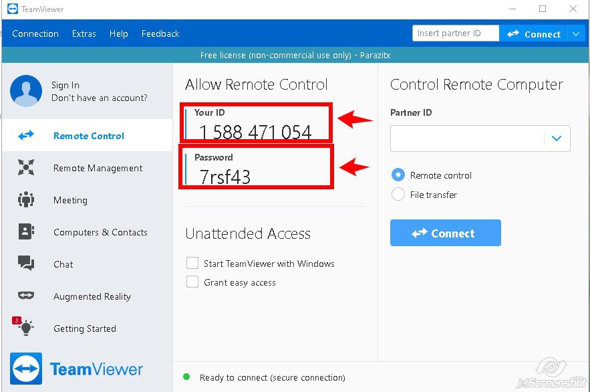Click the Chat speech bubble icon
590x392 pixels.
[x=26, y=264]
